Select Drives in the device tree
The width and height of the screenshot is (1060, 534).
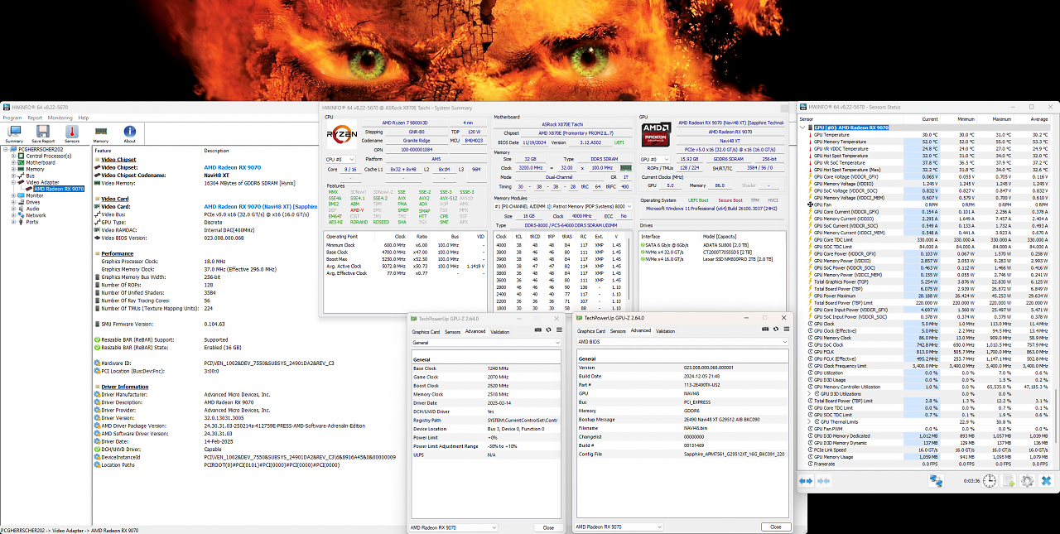click(32, 202)
